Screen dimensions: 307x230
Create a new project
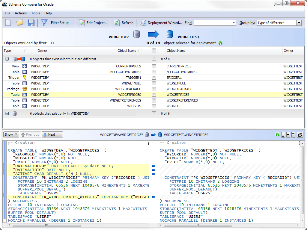(x=8, y=23)
